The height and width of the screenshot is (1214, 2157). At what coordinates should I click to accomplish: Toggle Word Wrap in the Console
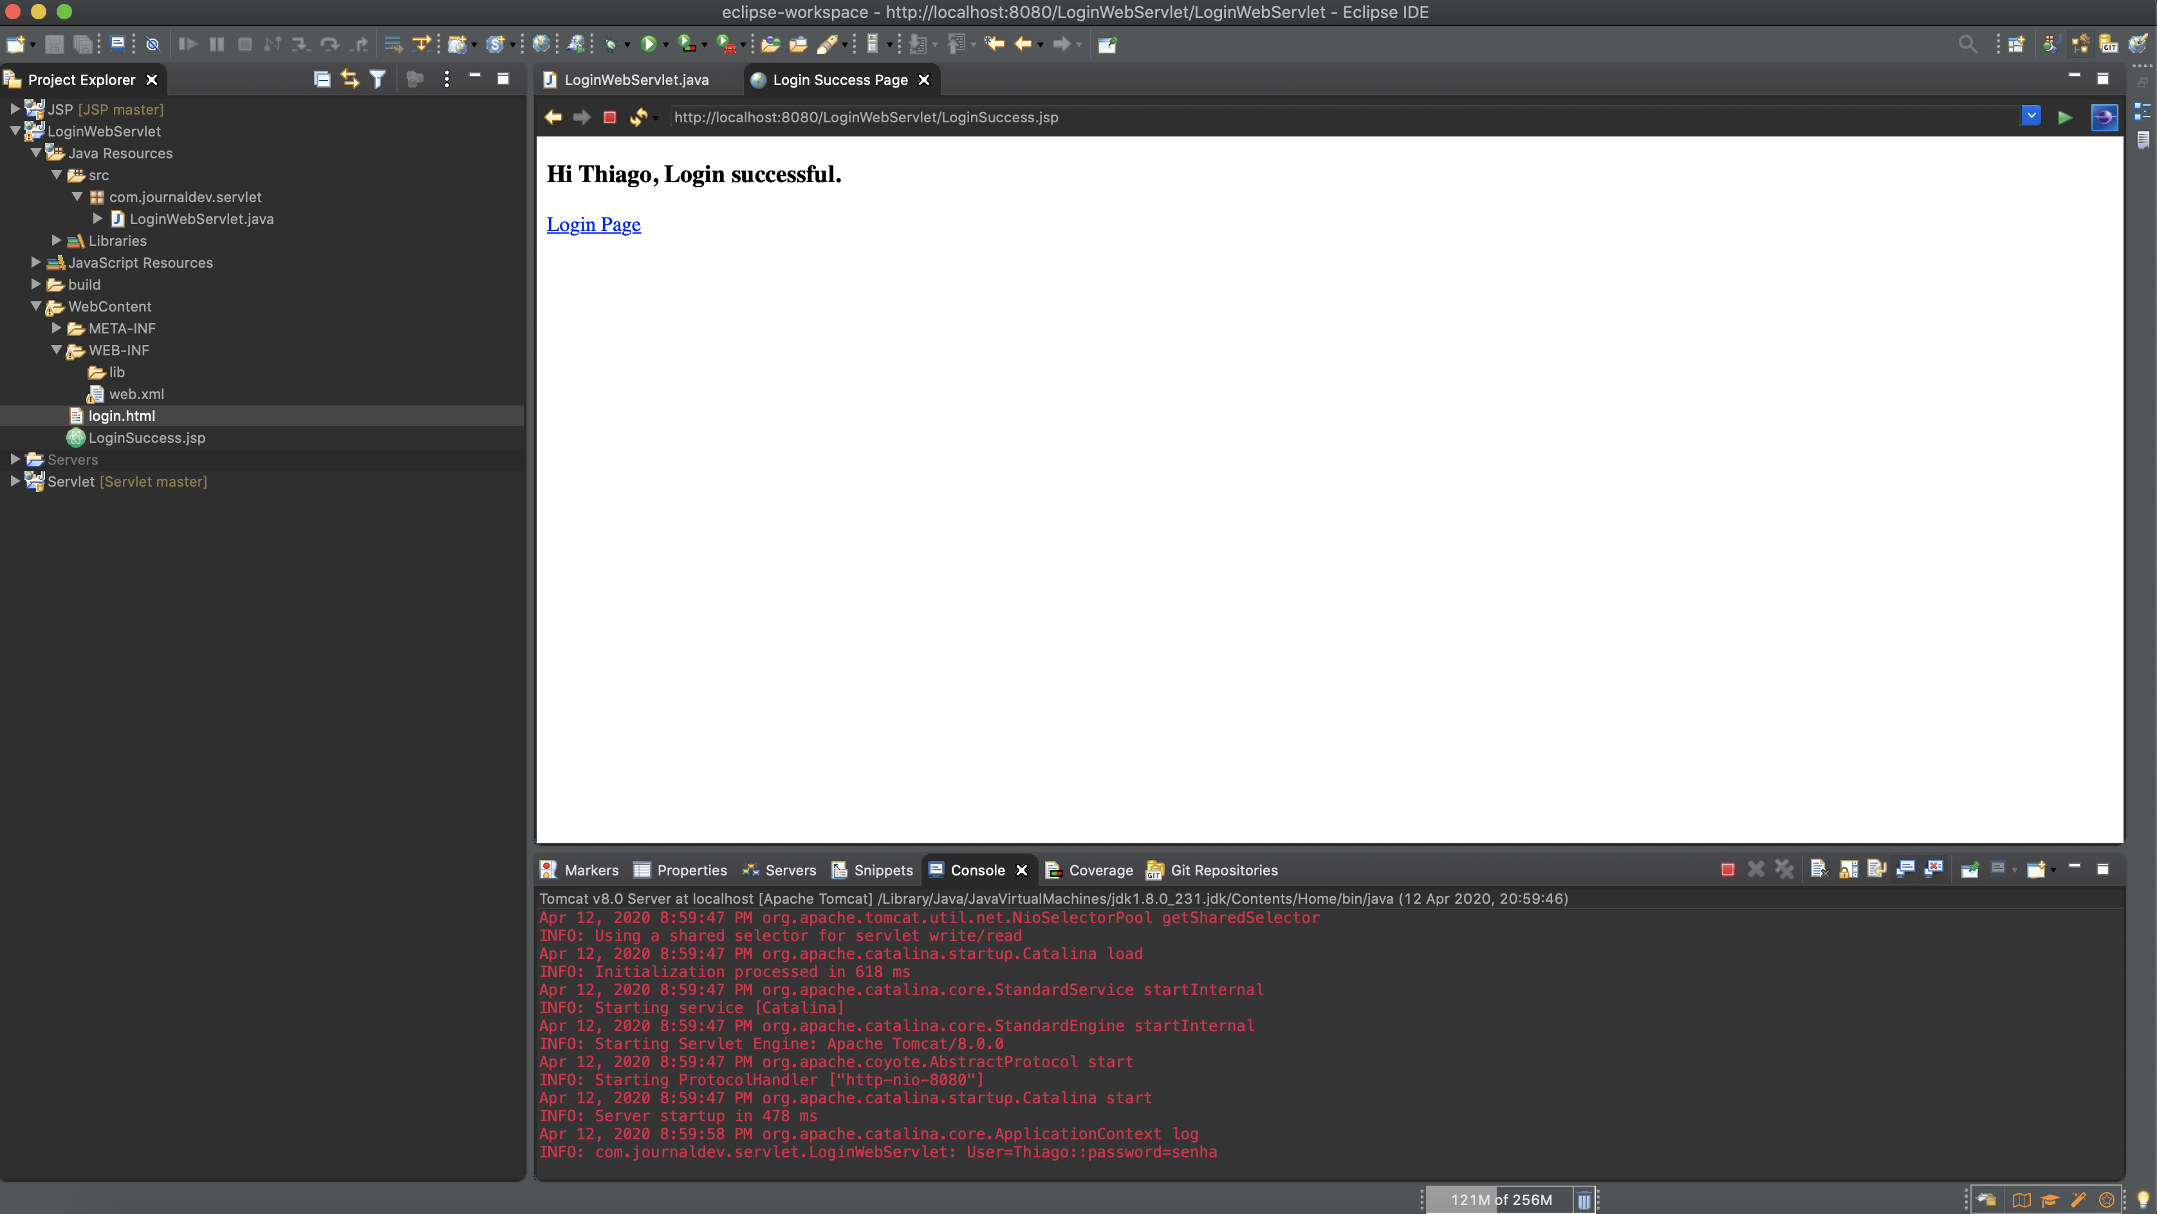[1878, 870]
